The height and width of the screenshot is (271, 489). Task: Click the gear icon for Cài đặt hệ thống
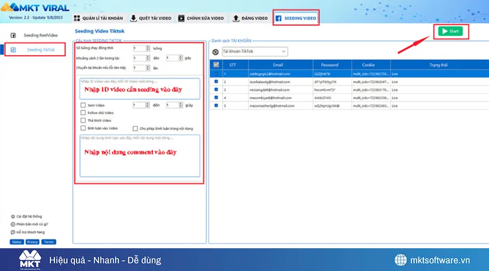click(x=12, y=216)
